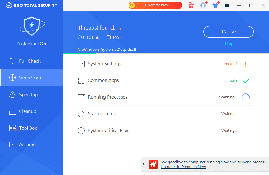Click the Scanning spinner icon
The height and width of the screenshot is (175, 269).
246,97
